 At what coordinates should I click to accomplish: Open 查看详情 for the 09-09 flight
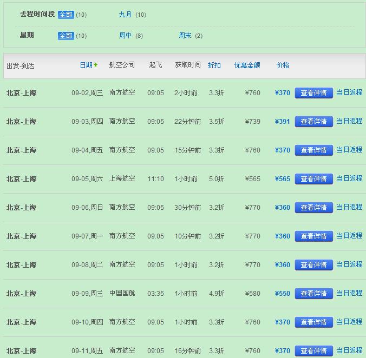pyautogui.click(x=313, y=294)
